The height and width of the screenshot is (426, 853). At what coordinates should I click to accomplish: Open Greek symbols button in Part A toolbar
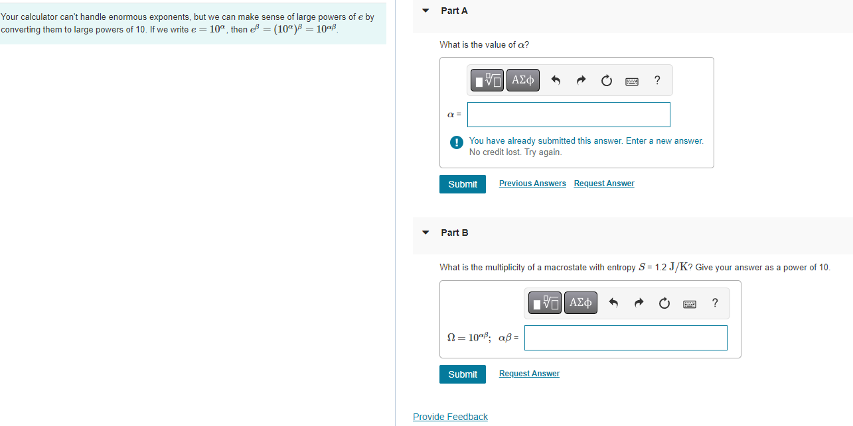coord(522,80)
